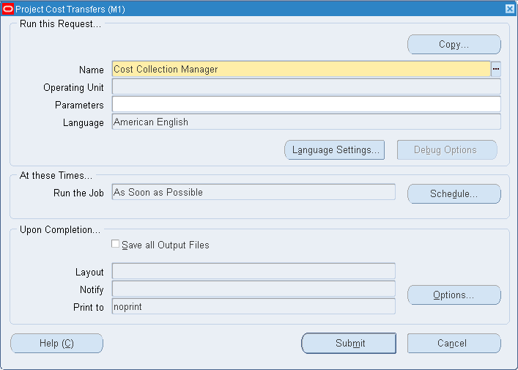The image size is (518, 370).
Task: Select the Layout field
Action: click(x=253, y=272)
